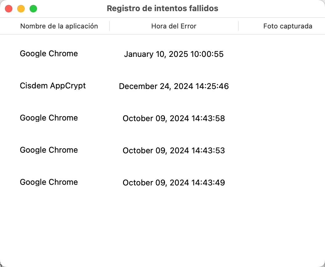Click the window title 'Registro de intentos fallidos'
This screenshot has width=325, height=267.
(x=162, y=8)
